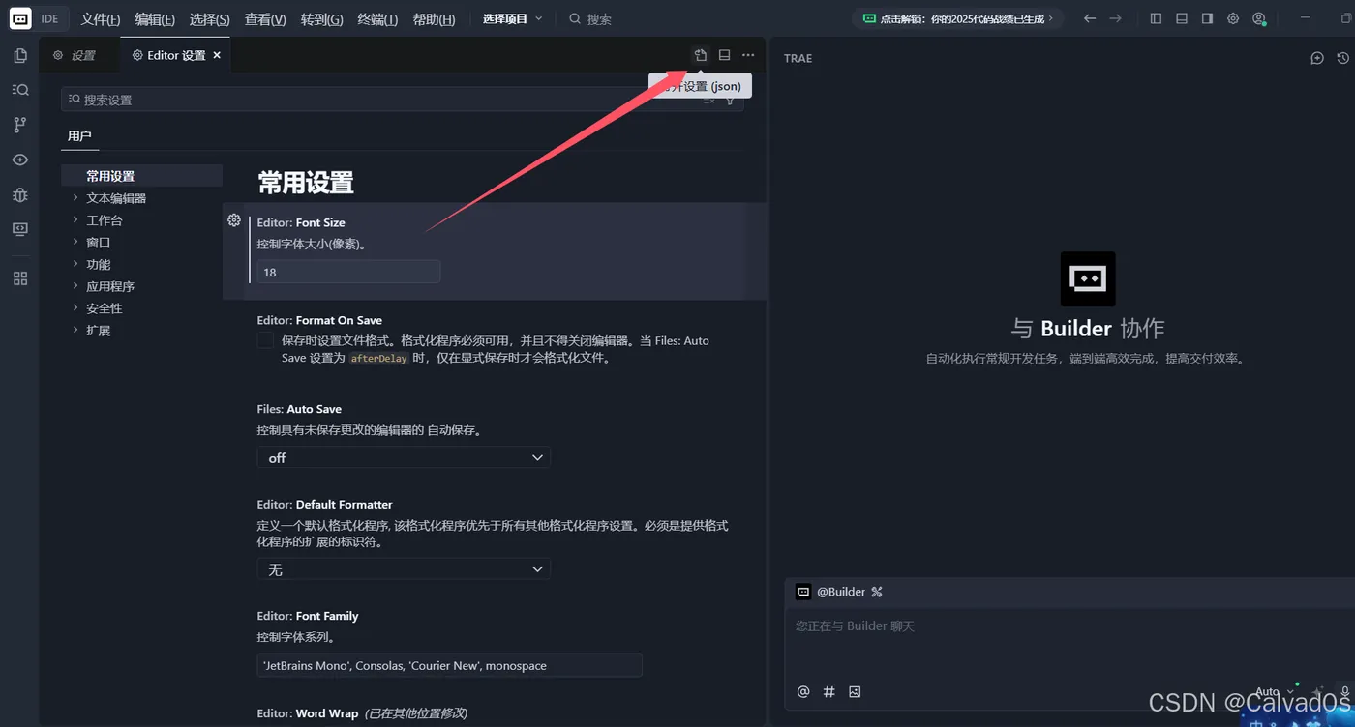Image resolution: width=1355 pixels, height=727 pixels.
Task: Open the 查看(V) menu
Action: (265, 19)
